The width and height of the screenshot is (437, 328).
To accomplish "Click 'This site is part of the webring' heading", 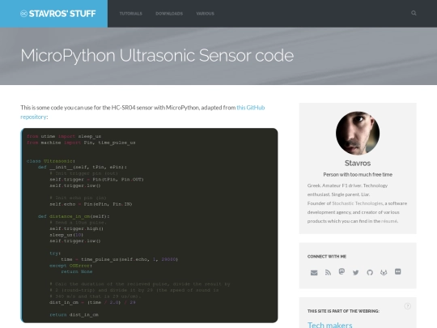I will 343,311.
